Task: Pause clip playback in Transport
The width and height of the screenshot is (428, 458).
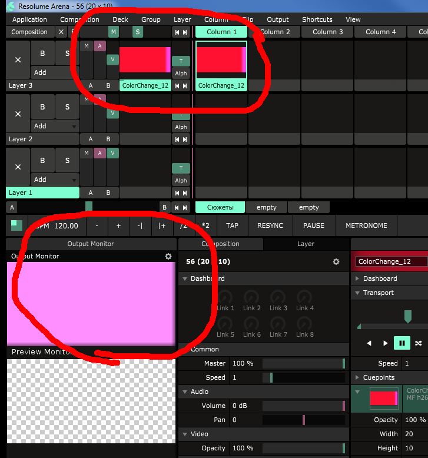Action: tap(402, 343)
